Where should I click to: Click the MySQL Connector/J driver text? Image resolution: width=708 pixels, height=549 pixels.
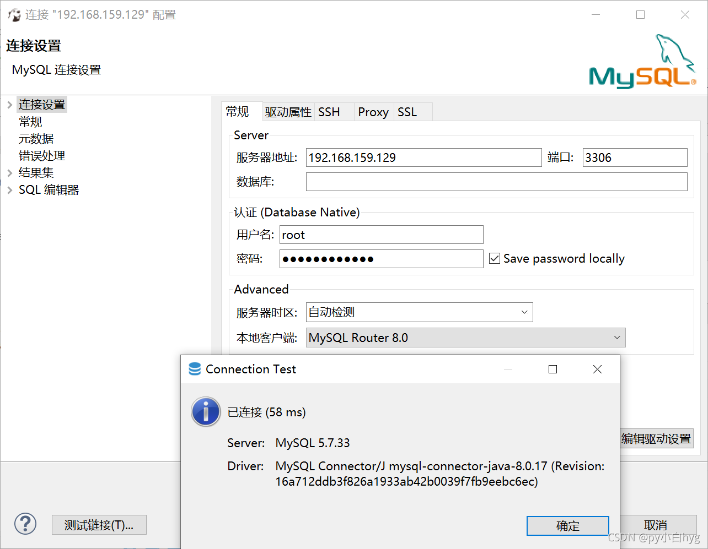tap(440, 474)
